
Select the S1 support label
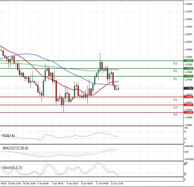point(175,100)
